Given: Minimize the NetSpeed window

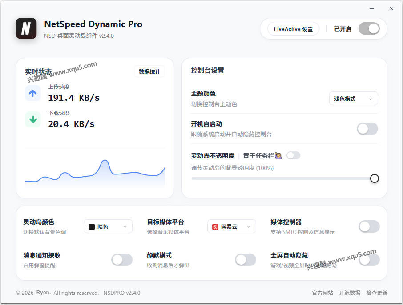Looking at the screenshot, I should click(371, 9).
